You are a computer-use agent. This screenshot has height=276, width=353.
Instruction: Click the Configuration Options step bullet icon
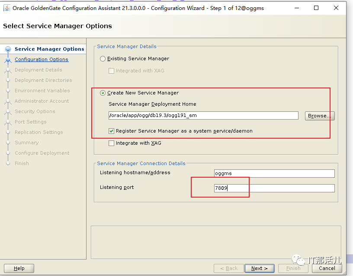[x=8, y=60]
